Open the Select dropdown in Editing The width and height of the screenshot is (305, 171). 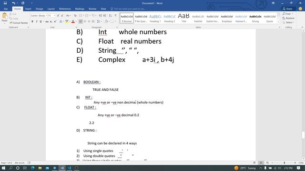point(288,22)
